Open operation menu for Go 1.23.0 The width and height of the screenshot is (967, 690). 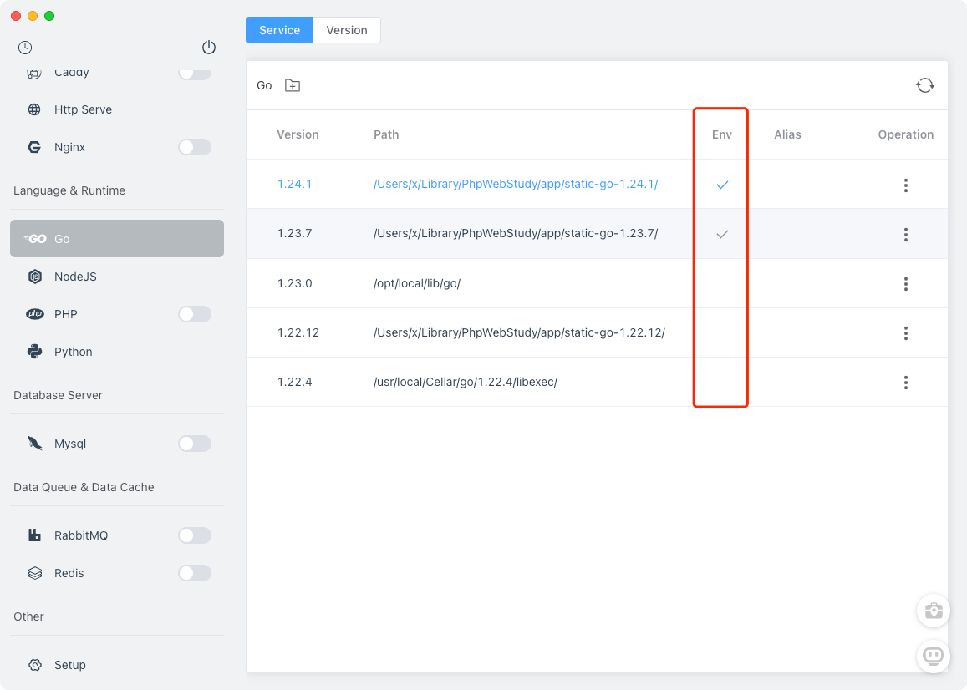pyautogui.click(x=905, y=284)
